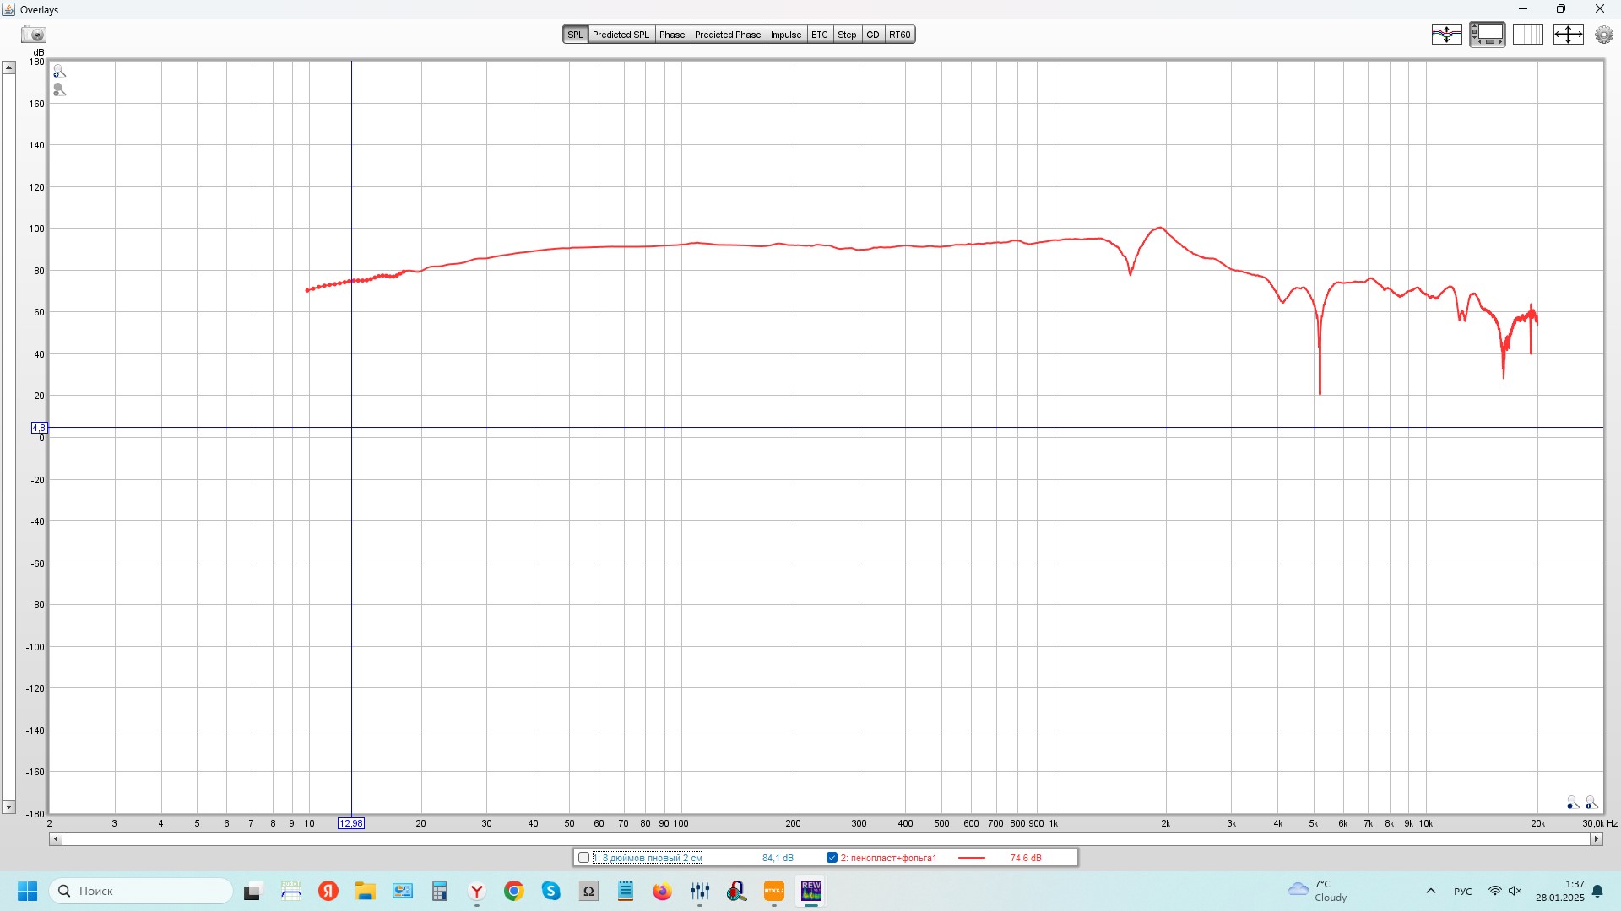Image resolution: width=1621 pixels, height=911 pixels.
Task: Click the red trace color line
Action: (x=972, y=858)
